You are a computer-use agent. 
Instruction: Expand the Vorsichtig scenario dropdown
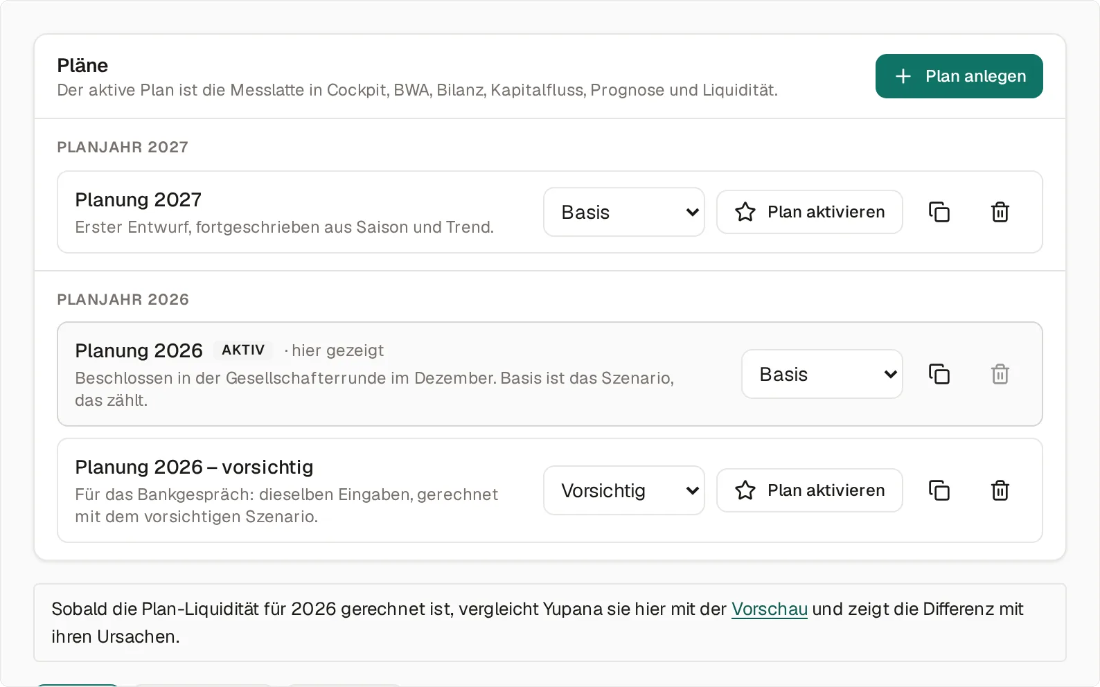pos(624,490)
